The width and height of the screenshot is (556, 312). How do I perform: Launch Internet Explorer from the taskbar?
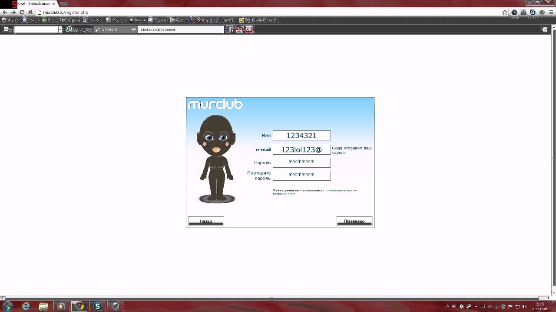click(x=26, y=306)
